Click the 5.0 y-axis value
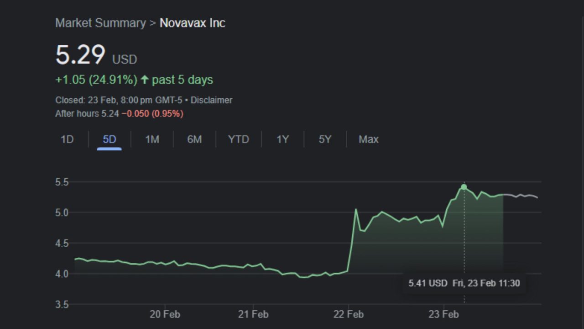Screen dimensions: 584x329 [x=62, y=212]
